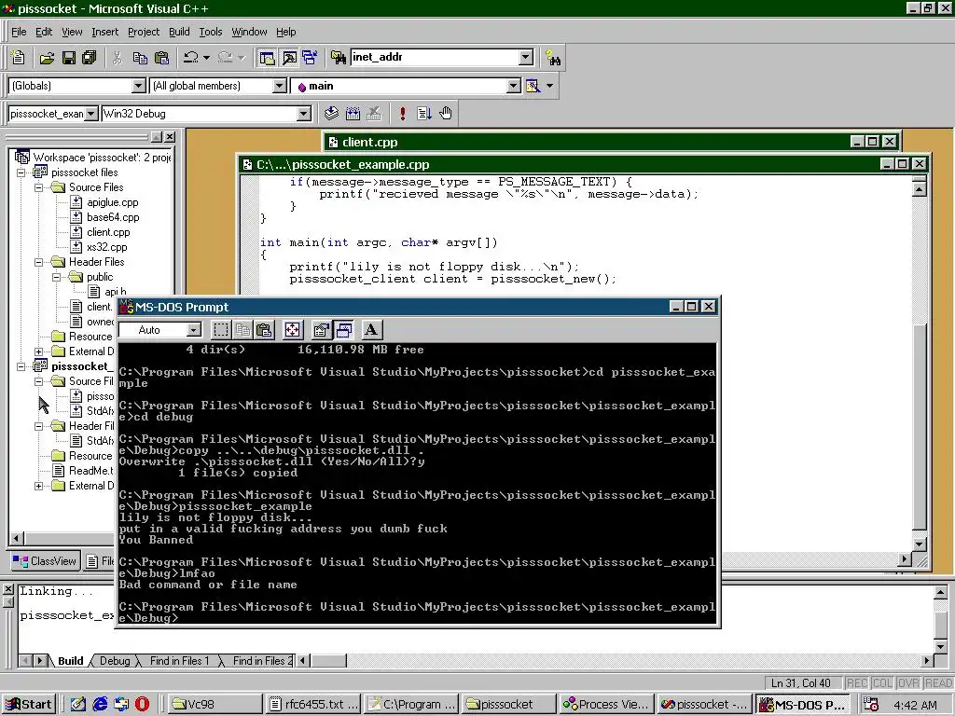This screenshot has height=716, width=955.
Task: Switch to the Build output tab
Action: pos(70,661)
